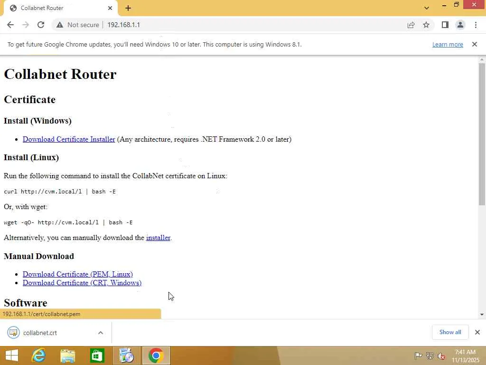Bookmark this page with the star icon
The width and height of the screenshot is (486, 365).
click(426, 25)
